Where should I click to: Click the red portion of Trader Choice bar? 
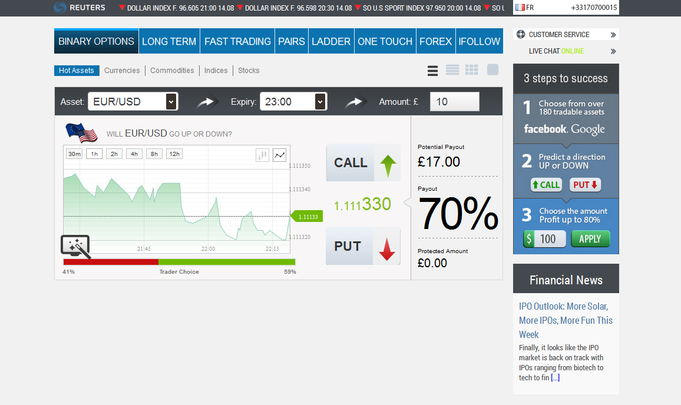tap(111, 262)
